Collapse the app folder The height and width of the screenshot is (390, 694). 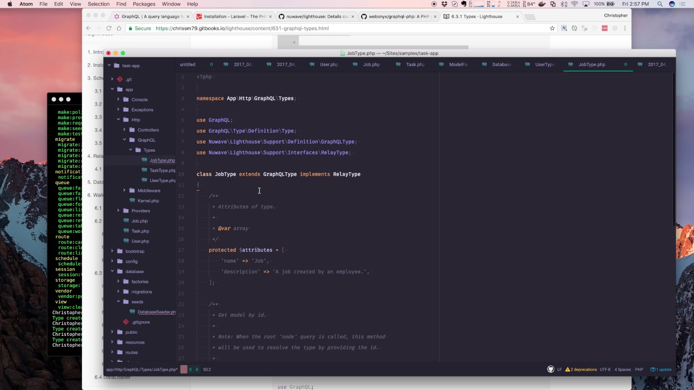coord(112,89)
